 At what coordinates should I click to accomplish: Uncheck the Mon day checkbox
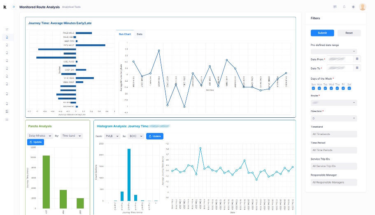(x=319, y=88)
